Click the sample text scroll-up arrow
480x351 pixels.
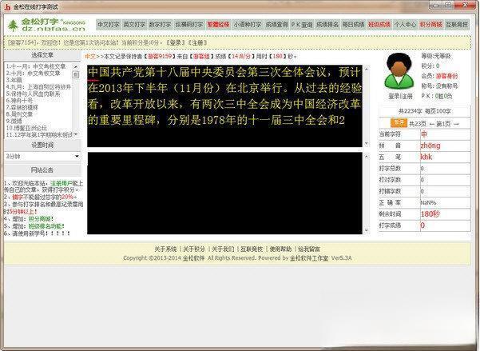(366, 69)
